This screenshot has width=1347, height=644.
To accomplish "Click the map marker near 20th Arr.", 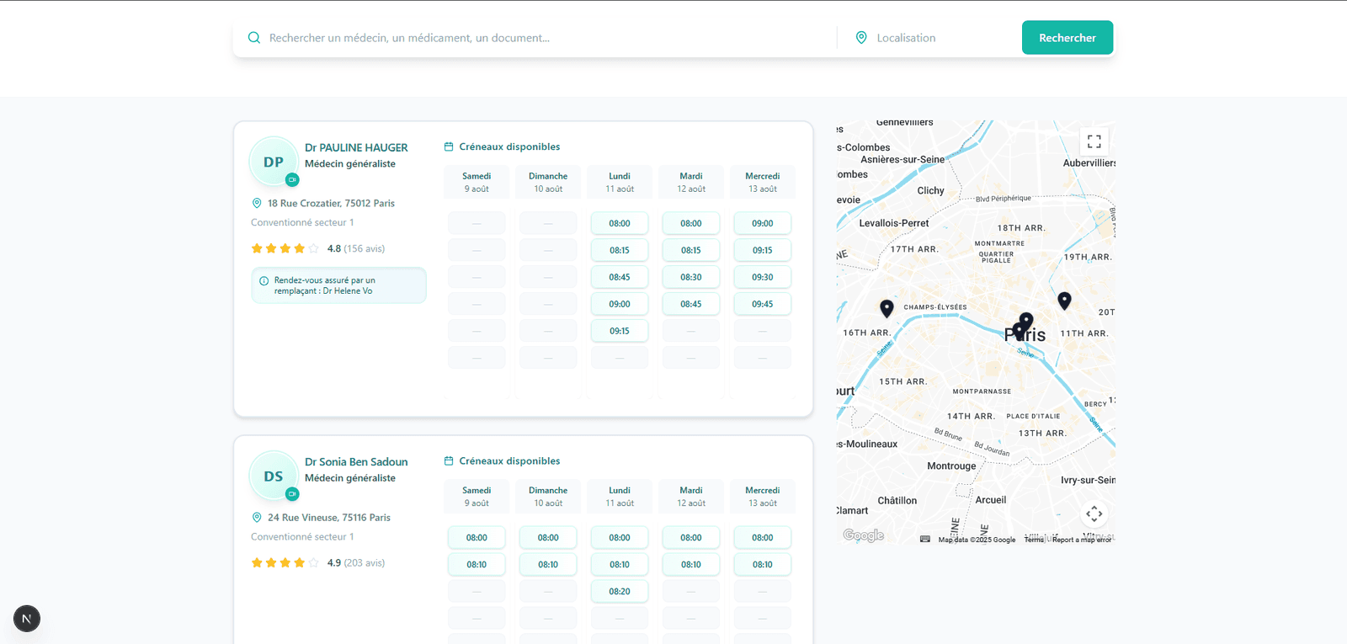I will [x=1064, y=301].
